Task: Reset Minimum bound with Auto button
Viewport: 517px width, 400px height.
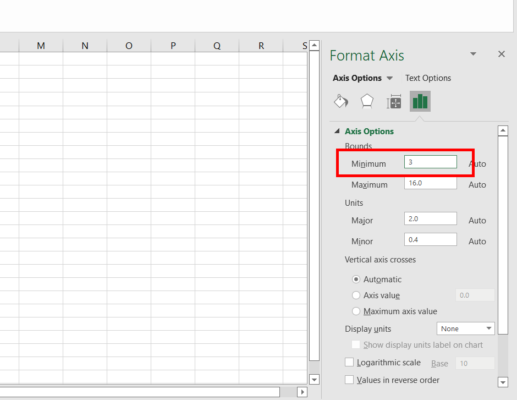Action: pyautogui.click(x=477, y=164)
